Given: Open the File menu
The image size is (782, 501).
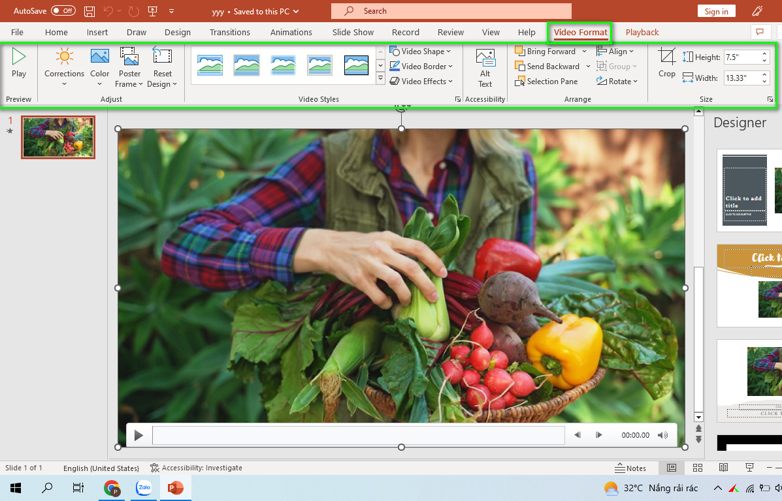Looking at the screenshot, I should (x=17, y=33).
